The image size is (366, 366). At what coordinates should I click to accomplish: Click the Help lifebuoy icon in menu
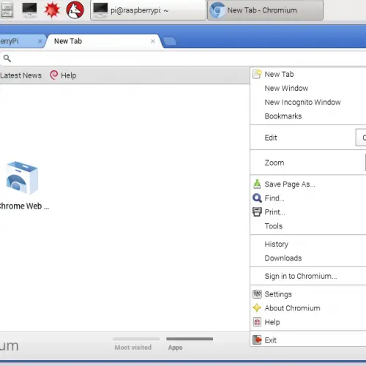pyautogui.click(x=257, y=322)
